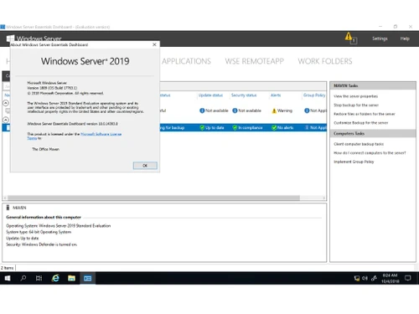Viewport: 419px width, 314px height.
Task: Click the list scrollbar left arrow
Action: point(5,198)
